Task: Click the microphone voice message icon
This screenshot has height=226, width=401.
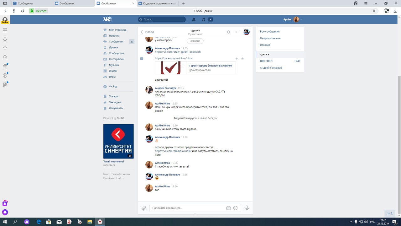Action: click(x=247, y=208)
